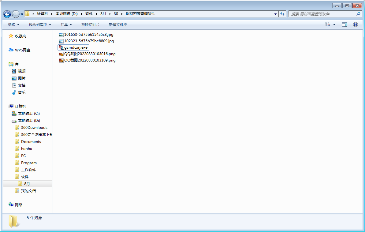This screenshot has width=365, height=232.
Task: Open 我的文档 in the tree
Action: (x=28, y=191)
